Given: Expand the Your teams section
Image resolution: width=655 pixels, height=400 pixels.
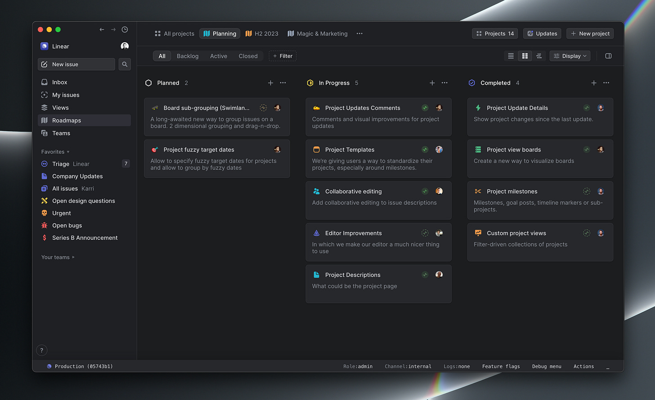Looking at the screenshot, I should [58, 257].
